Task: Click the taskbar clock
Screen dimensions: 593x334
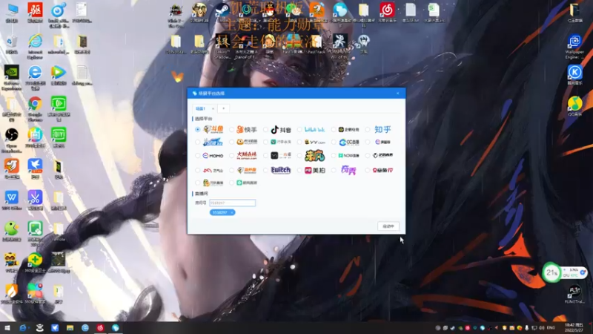Action: 574,327
